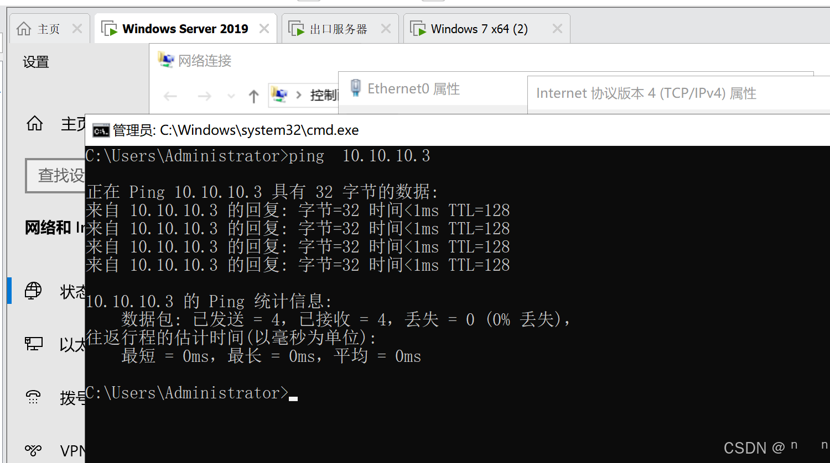The height and width of the screenshot is (463, 830).
Task: Click the up arrow to go to parent folder
Action: coord(253,96)
